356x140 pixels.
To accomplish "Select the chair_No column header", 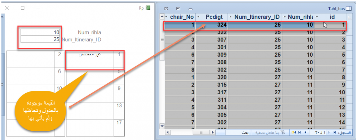I will (x=180, y=17).
